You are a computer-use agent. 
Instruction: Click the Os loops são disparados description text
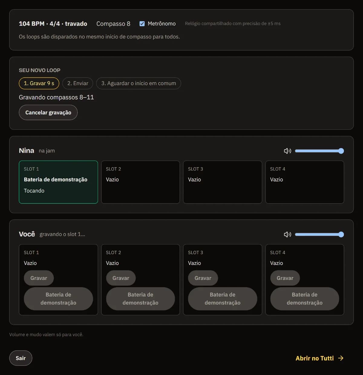(99, 37)
